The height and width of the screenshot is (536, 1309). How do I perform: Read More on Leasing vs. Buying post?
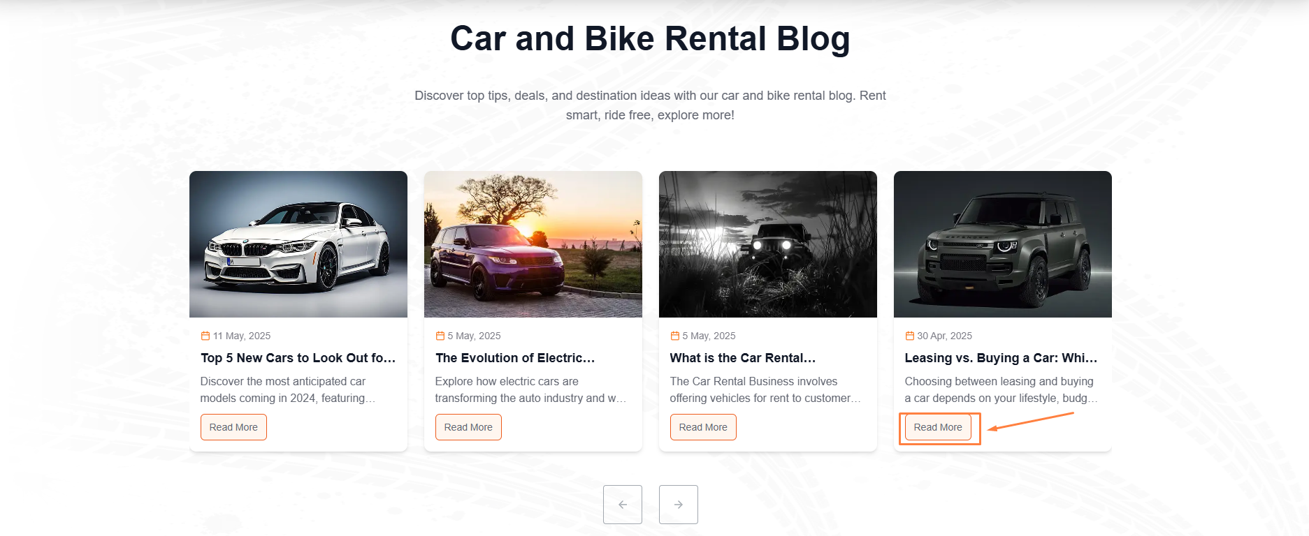click(938, 427)
